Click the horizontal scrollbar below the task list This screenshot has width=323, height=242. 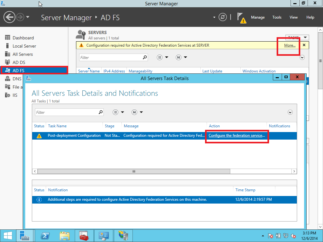point(132,171)
